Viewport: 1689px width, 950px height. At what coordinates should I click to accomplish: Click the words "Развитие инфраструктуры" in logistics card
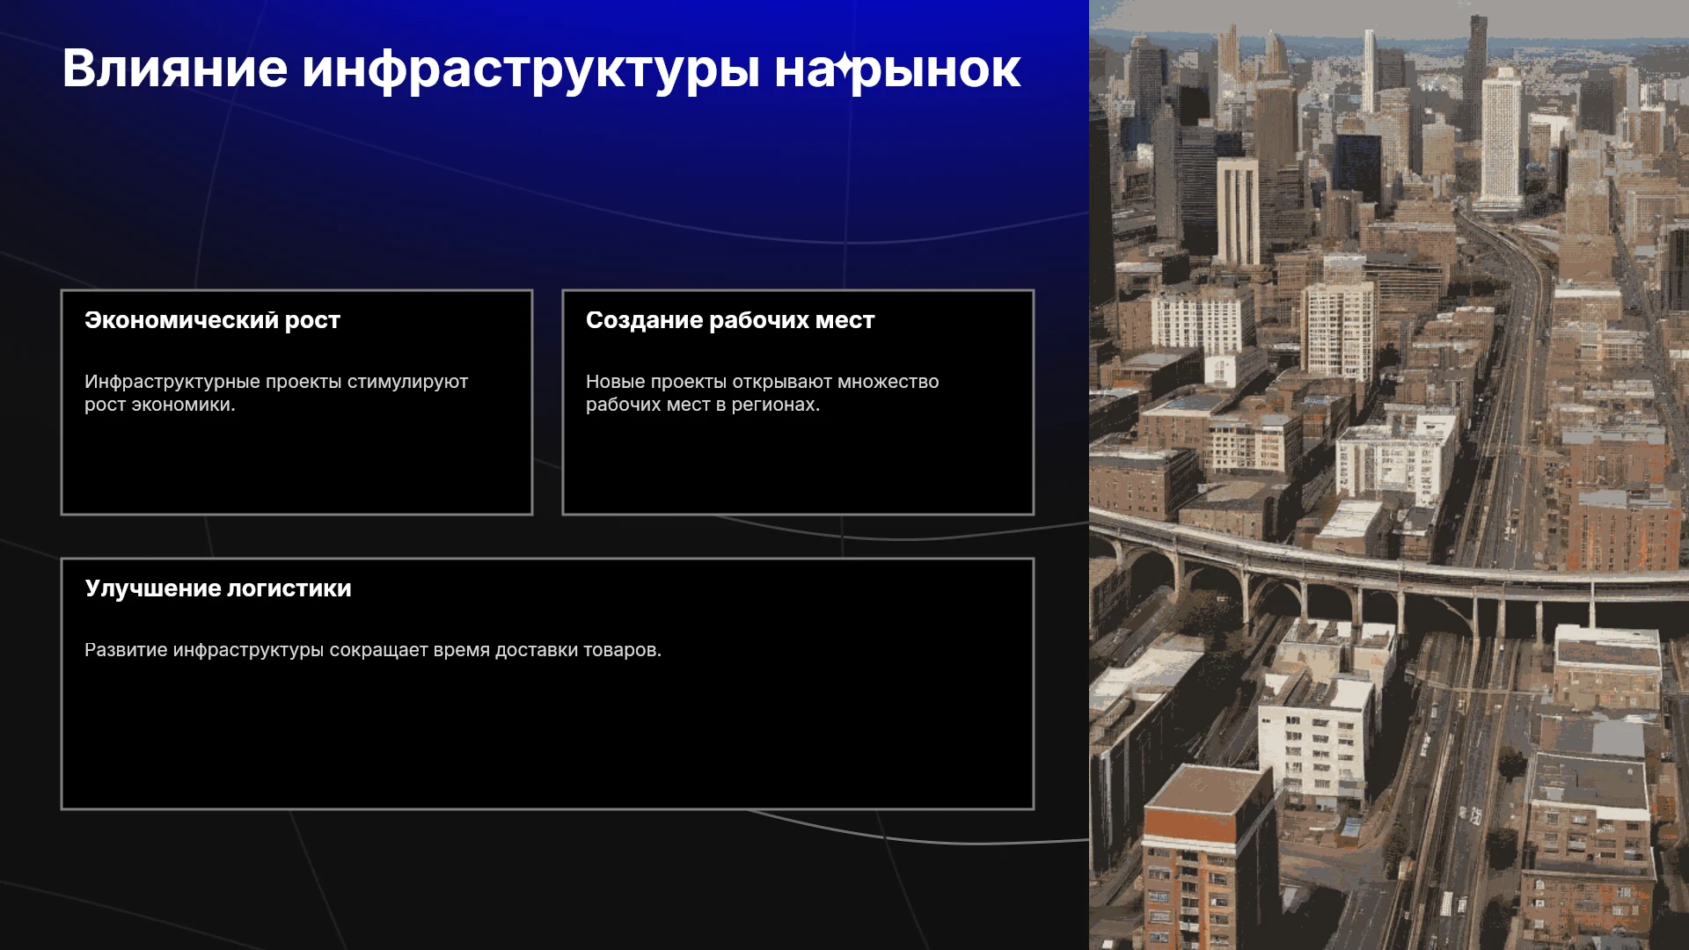(204, 650)
